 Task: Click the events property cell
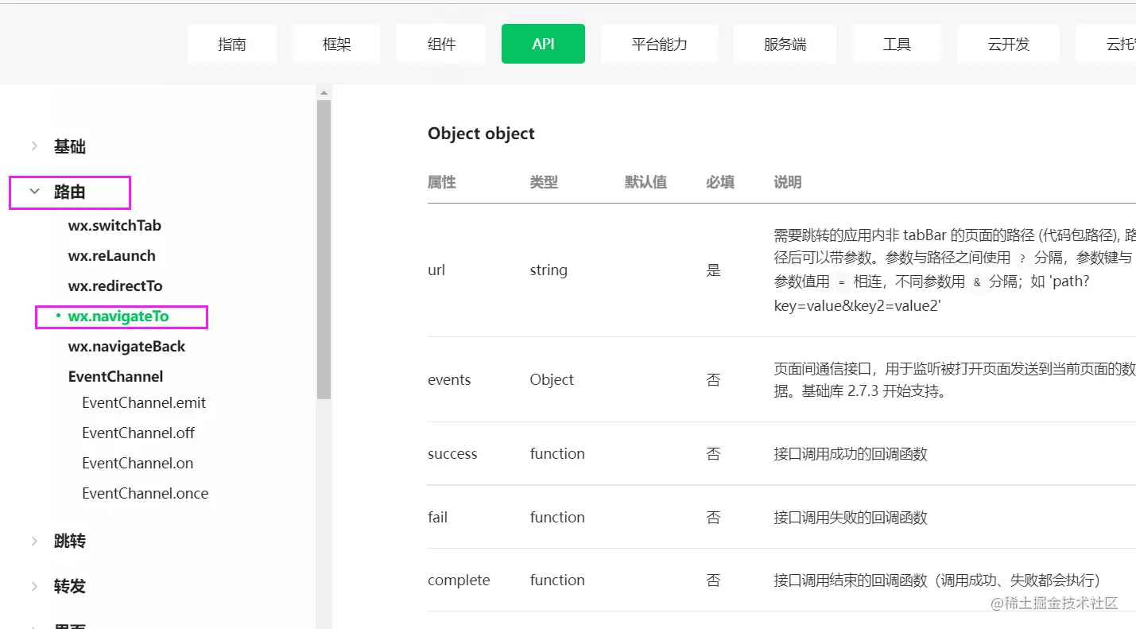[x=449, y=380]
